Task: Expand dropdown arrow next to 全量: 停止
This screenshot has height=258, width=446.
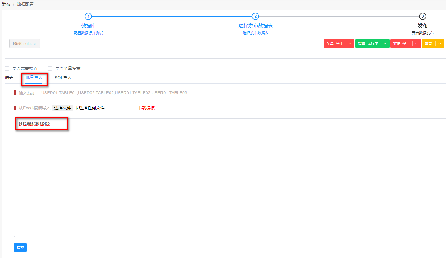Action: (350, 44)
